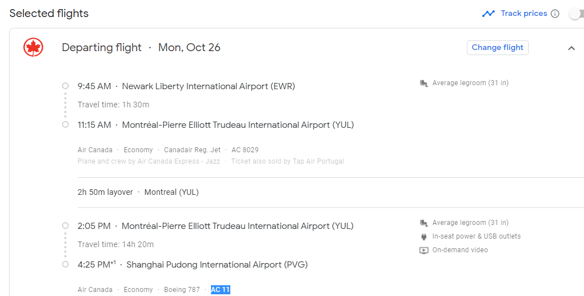Click the legroom seat icon for Shanghai leg

pyautogui.click(x=424, y=223)
